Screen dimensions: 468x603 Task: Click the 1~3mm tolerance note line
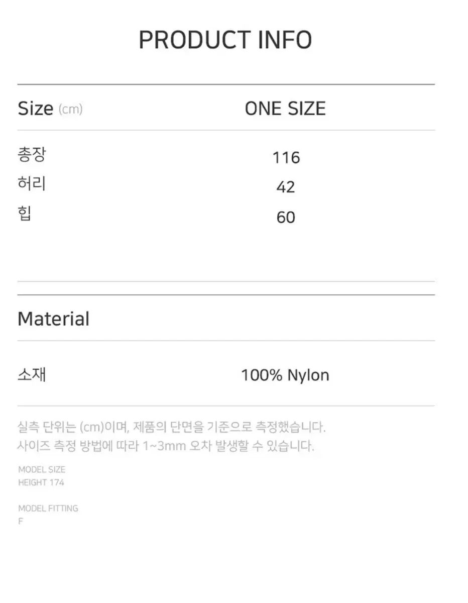pyautogui.click(x=166, y=446)
